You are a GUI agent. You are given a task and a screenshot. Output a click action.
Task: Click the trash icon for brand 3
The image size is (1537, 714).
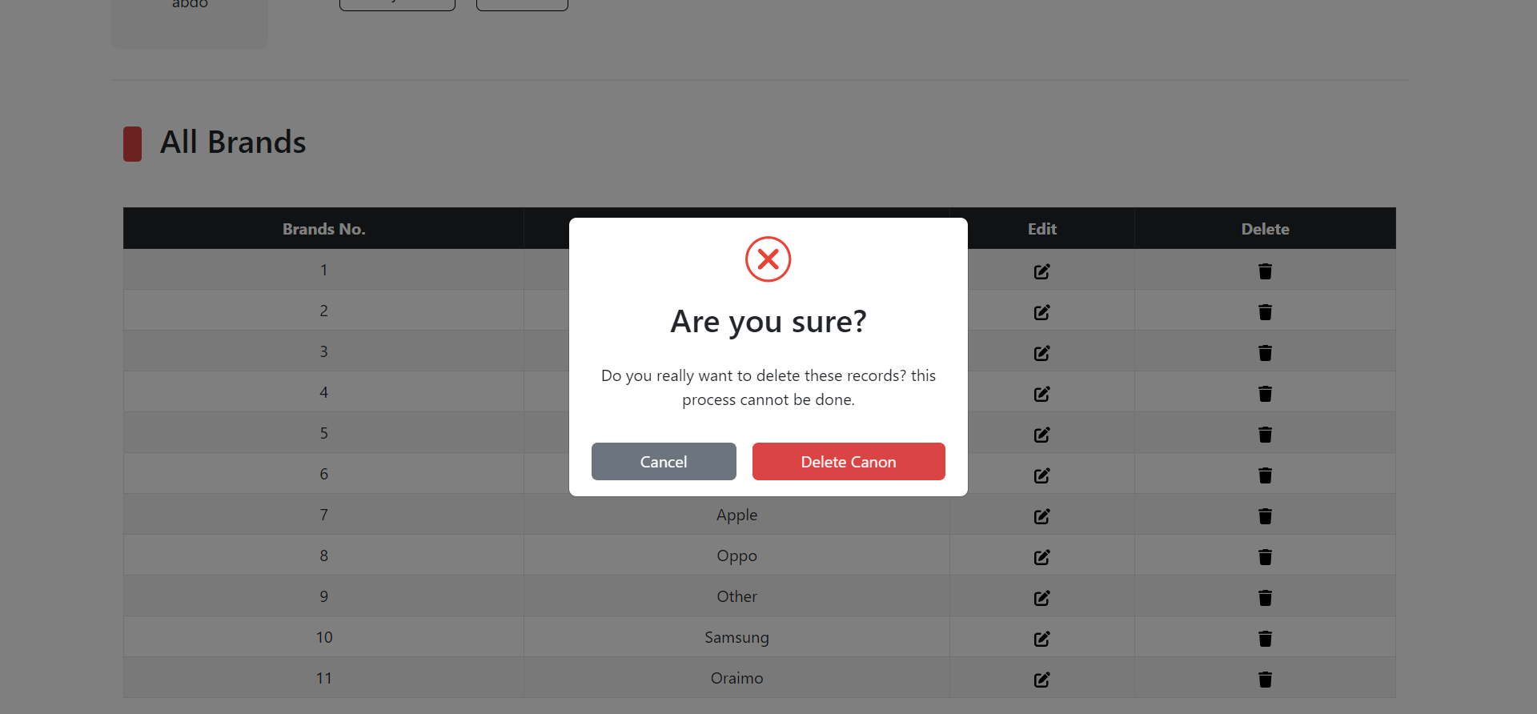coord(1265,353)
